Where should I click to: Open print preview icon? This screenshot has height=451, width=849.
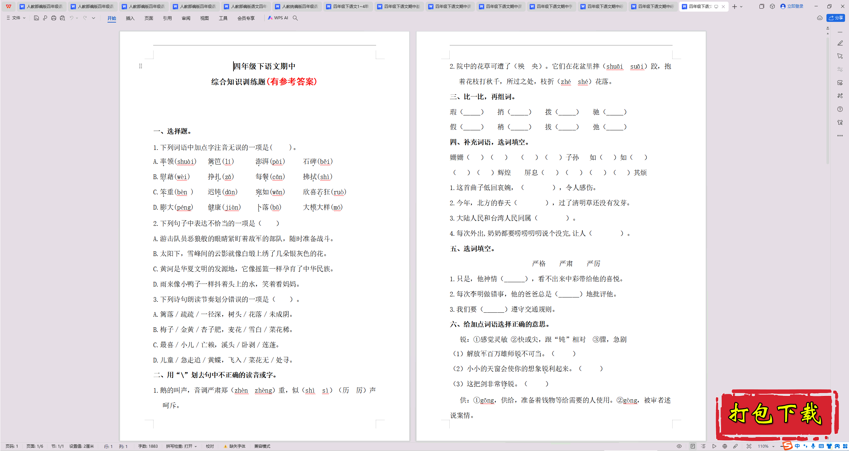(62, 18)
